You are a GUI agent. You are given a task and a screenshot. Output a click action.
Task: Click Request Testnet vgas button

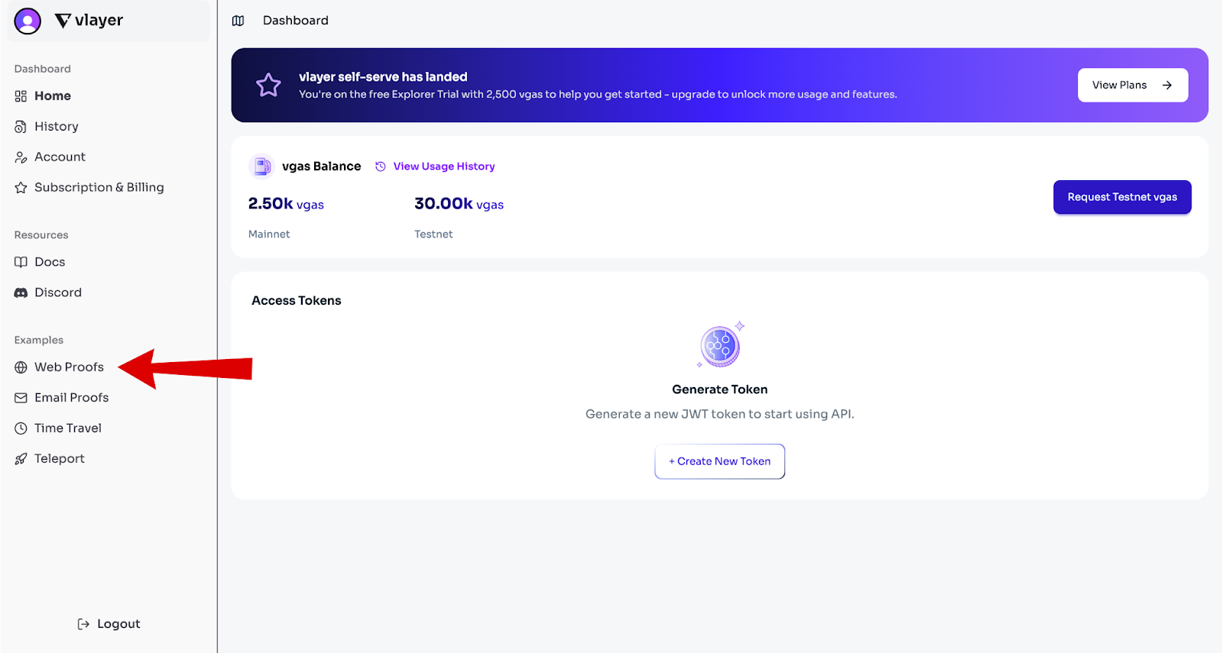tap(1122, 197)
